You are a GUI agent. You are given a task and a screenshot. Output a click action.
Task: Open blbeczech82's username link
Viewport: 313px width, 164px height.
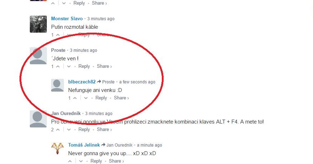[82, 82]
